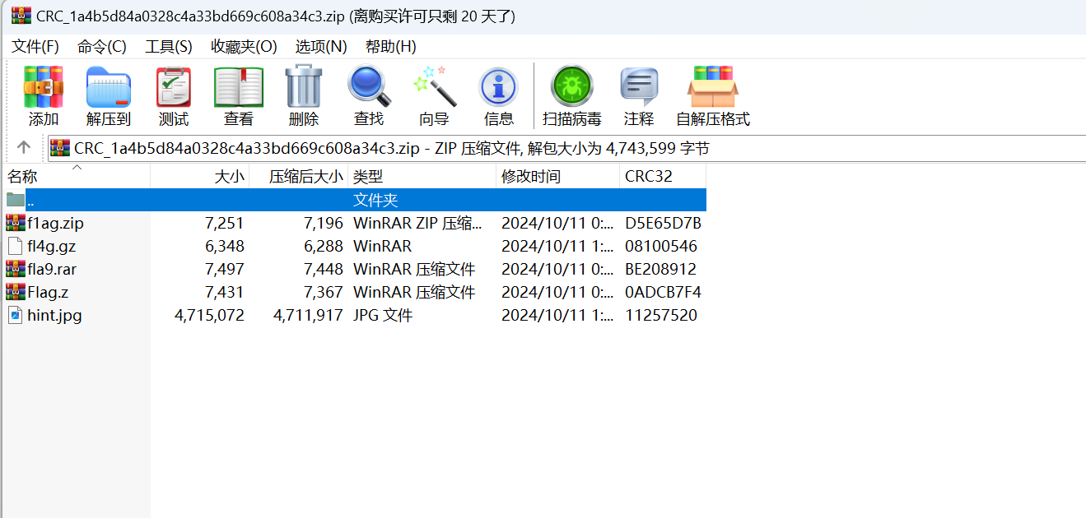The height and width of the screenshot is (518, 1086).
Task: Click the 查找 magnifier icon
Action: tap(369, 86)
